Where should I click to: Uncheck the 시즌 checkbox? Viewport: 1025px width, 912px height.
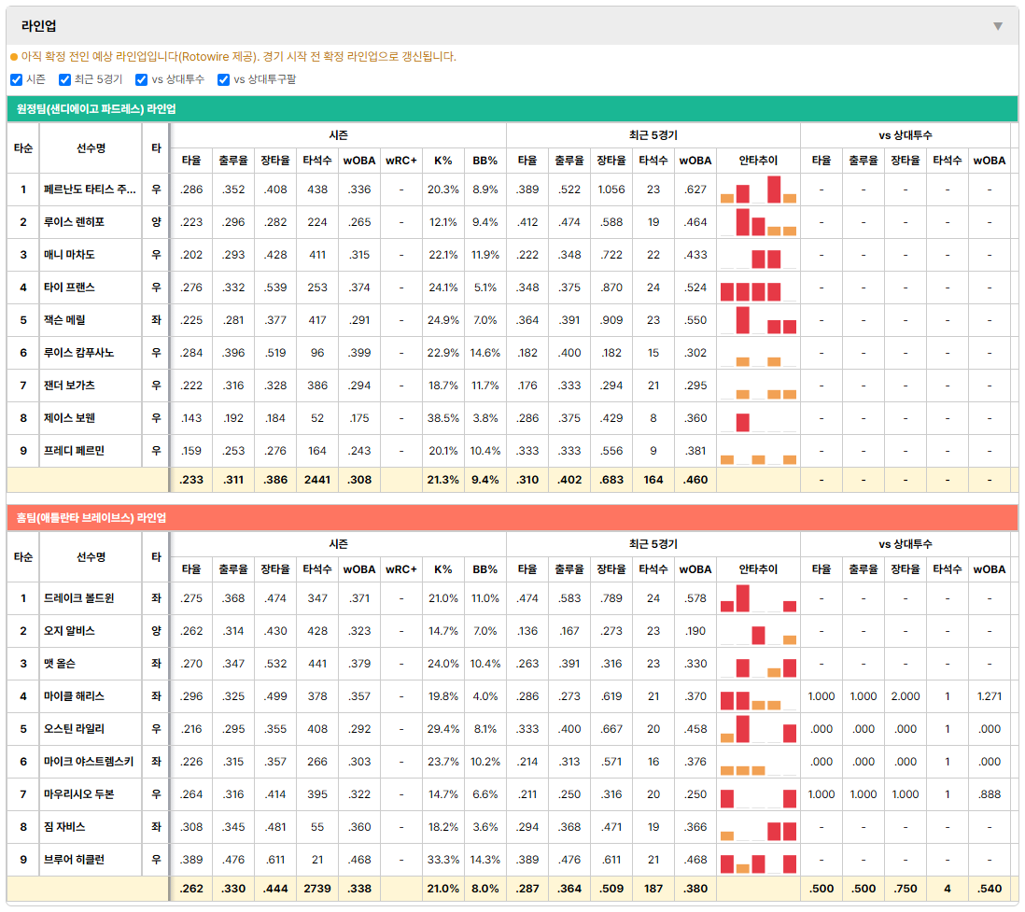17,79
